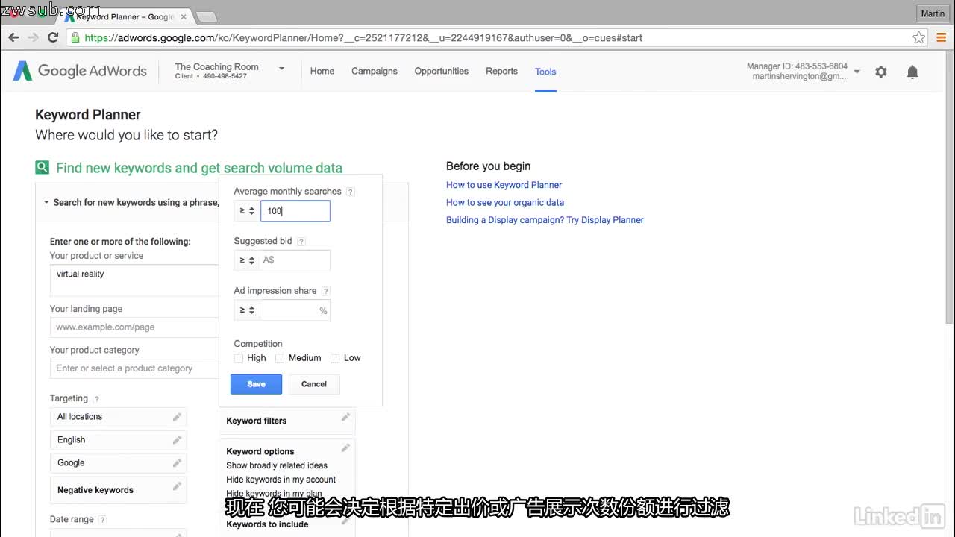Click the browser back arrow

coord(13,37)
